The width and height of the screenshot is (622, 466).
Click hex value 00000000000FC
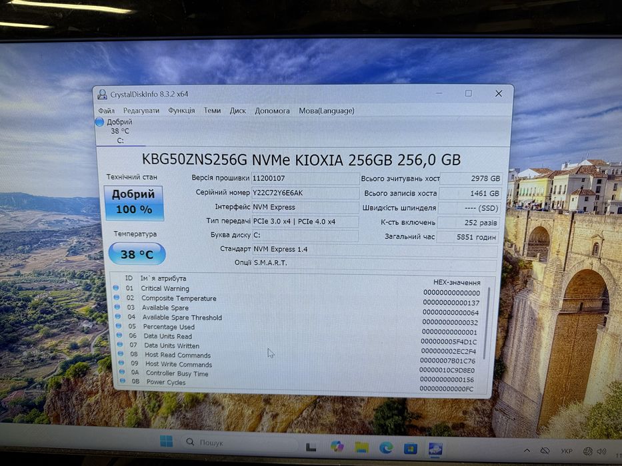coord(446,389)
